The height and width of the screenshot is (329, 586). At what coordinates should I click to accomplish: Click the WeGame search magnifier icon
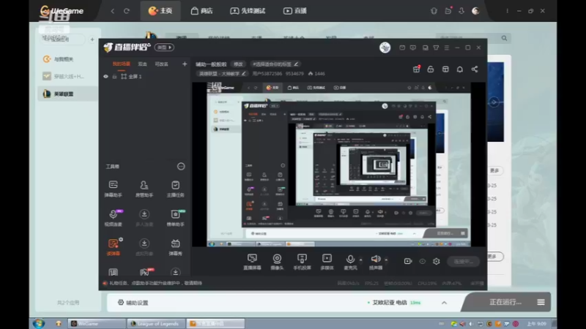point(504,38)
